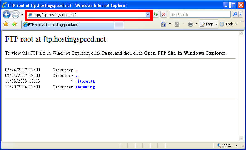The height and width of the screenshot is (150, 246).
Task: Click inside the Live Search box
Action: tap(200, 15)
